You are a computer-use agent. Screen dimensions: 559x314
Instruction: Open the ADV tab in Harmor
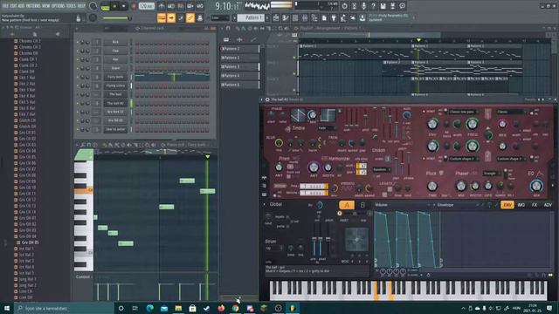548,205
